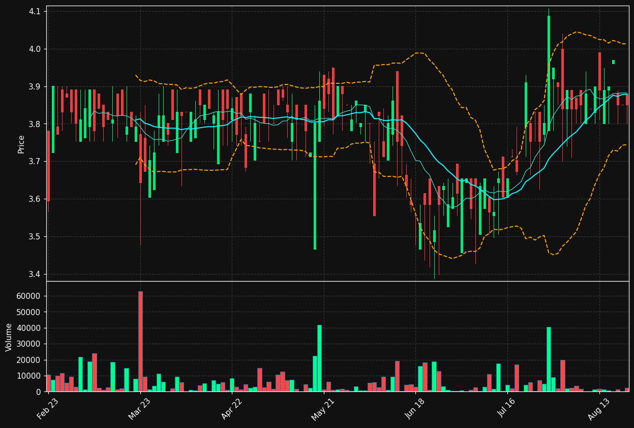Screen dimensions: 634x428
Task: Select the 20000 volume tick label
Action: tap(28, 360)
